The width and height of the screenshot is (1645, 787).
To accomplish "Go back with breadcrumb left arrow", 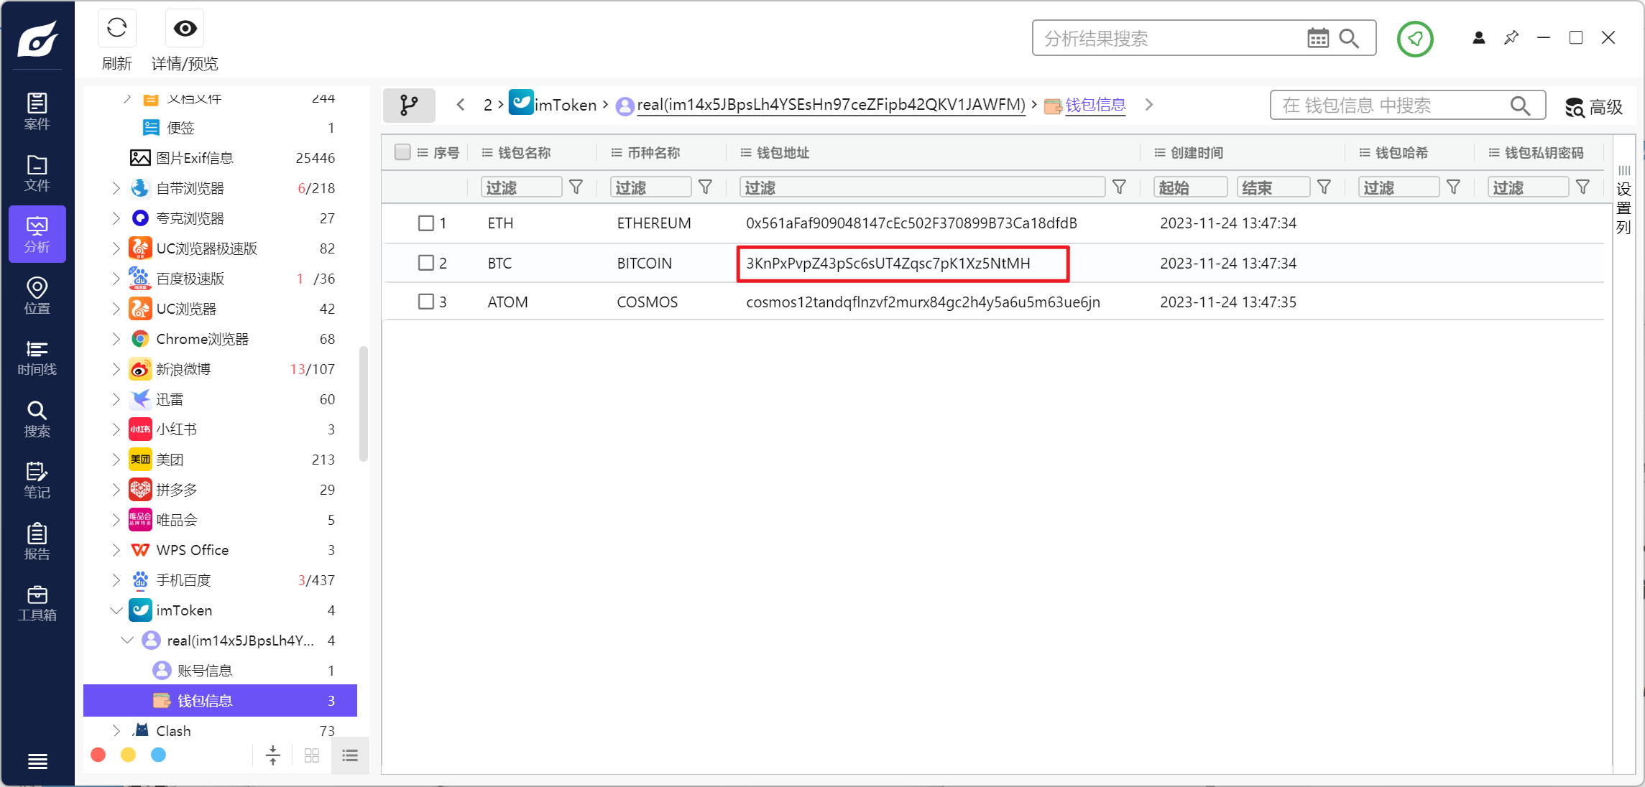I will tap(461, 105).
